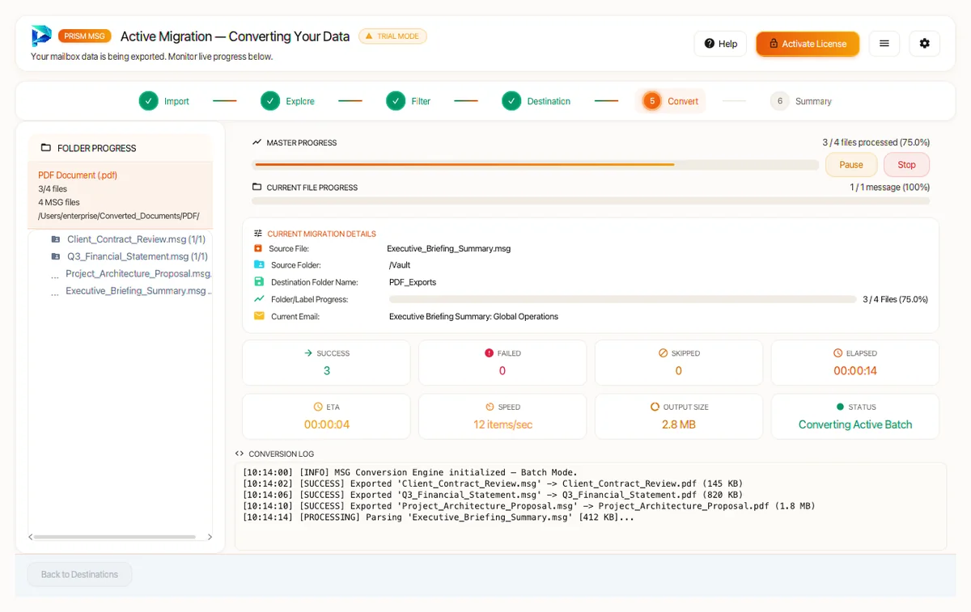Click the Skipped stat icon
971x612 pixels.
click(664, 353)
